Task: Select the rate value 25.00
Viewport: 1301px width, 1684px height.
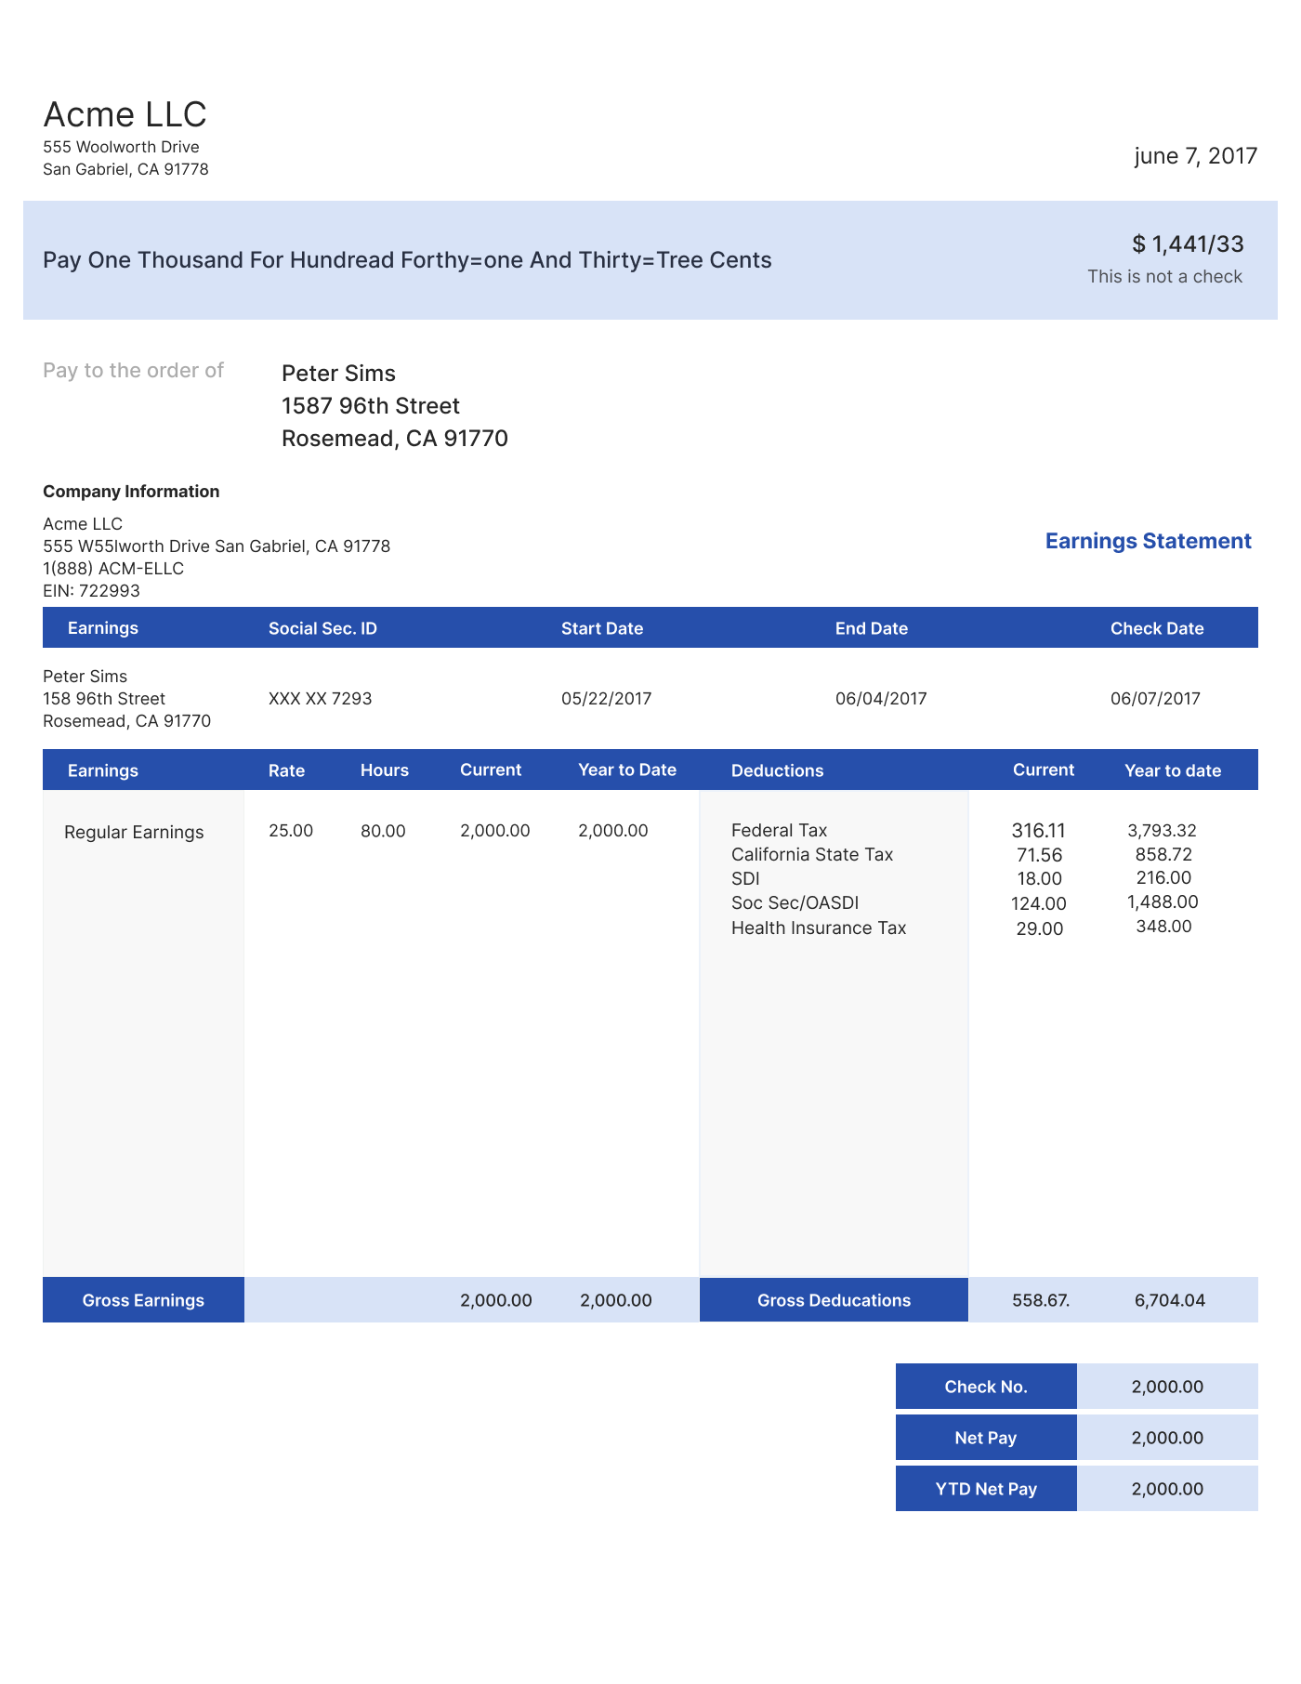Action: coord(291,831)
